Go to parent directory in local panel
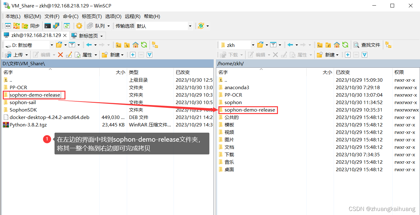The image size is (420, 215). pyautogui.click(x=118, y=45)
